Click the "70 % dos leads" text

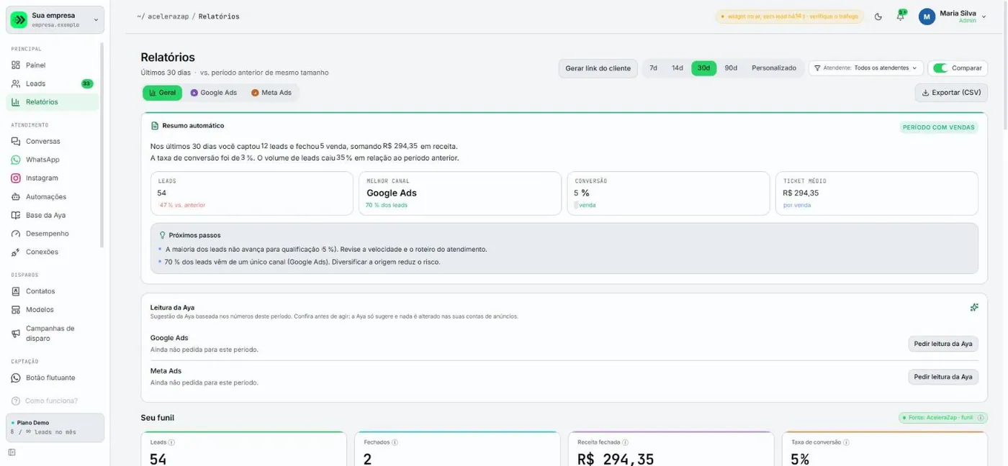(x=387, y=205)
